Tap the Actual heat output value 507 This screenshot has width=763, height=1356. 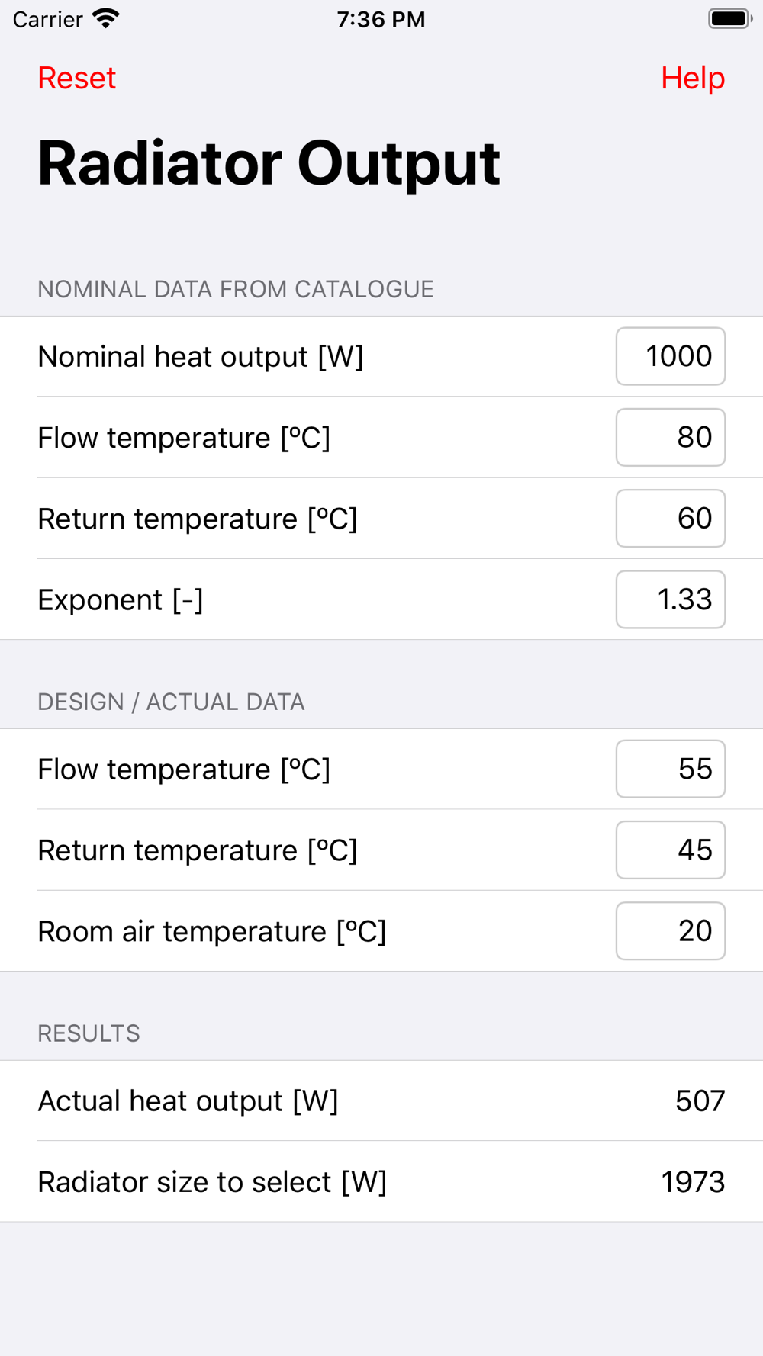pos(700,1101)
